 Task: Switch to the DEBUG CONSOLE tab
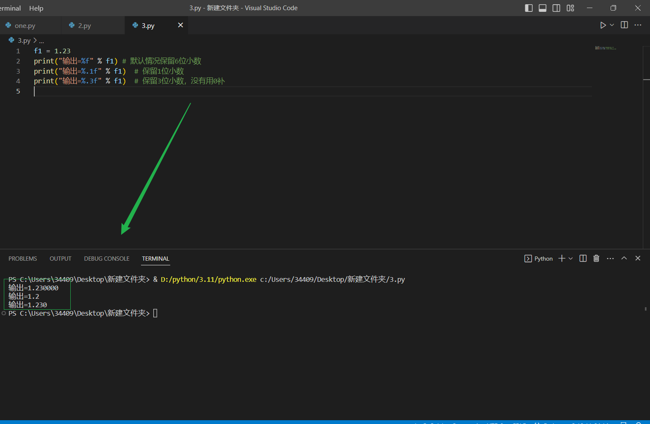tap(107, 259)
